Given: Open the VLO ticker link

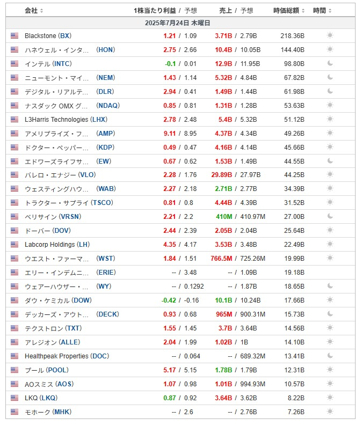Looking at the screenshot, I should tap(87, 175).
